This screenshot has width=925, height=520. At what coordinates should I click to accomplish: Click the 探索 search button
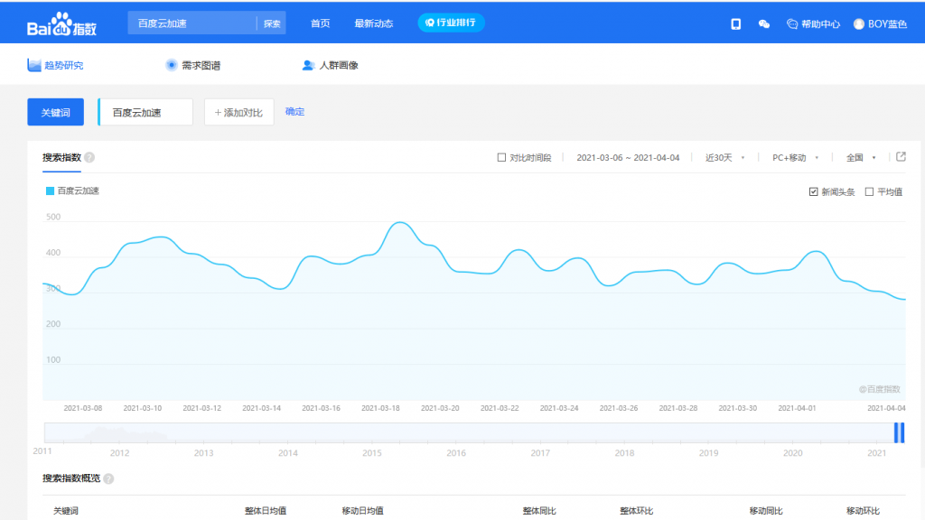272,23
